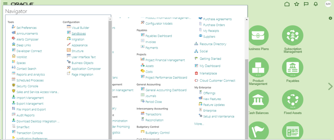Go to Home via house icon

click(287, 4)
